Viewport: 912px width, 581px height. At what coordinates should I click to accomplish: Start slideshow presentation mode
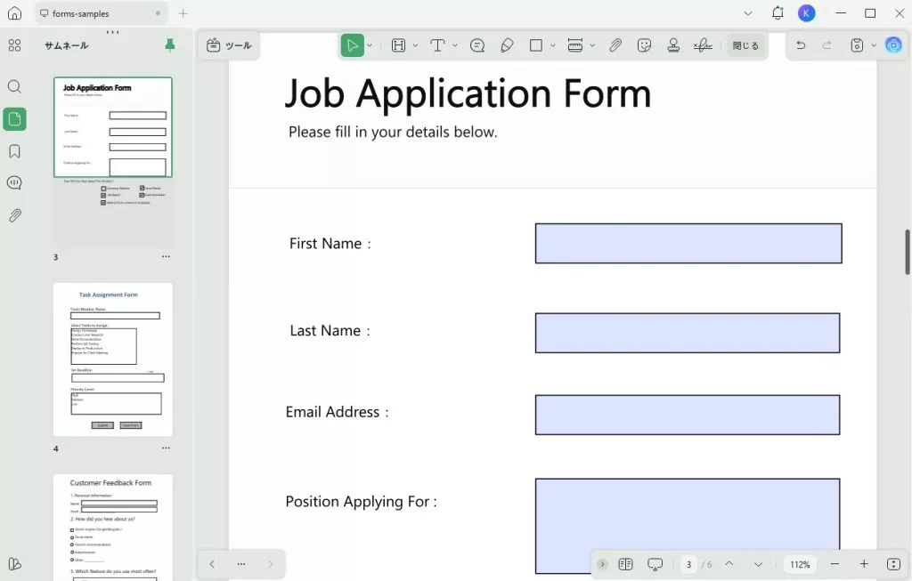point(655,564)
